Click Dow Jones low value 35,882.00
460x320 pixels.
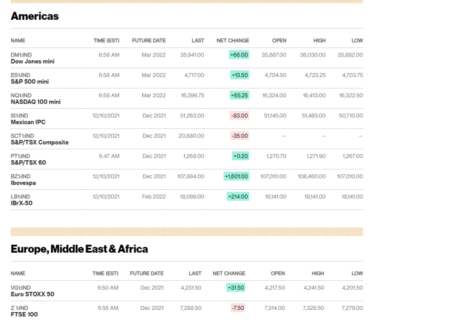[350, 55]
